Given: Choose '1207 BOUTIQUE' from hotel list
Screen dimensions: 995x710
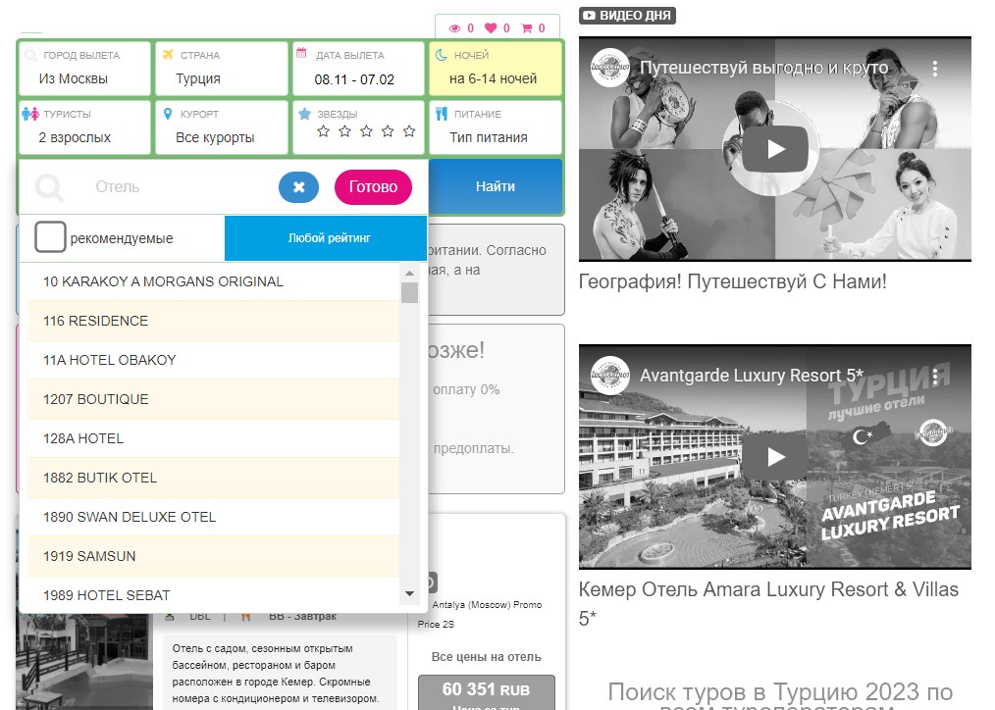Looking at the screenshot, I should [x=96, y=399].
